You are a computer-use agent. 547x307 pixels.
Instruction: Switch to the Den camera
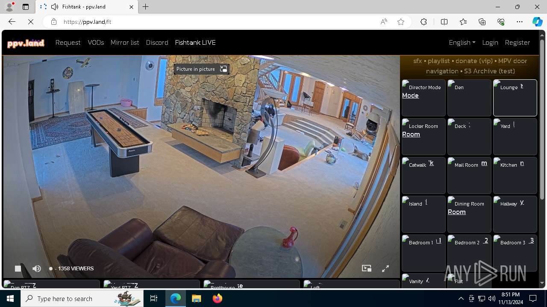coord(469,98)
